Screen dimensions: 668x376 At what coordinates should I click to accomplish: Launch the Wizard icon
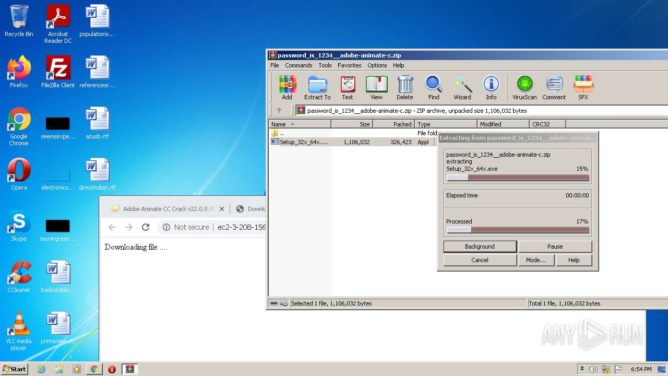pos(462,87)
